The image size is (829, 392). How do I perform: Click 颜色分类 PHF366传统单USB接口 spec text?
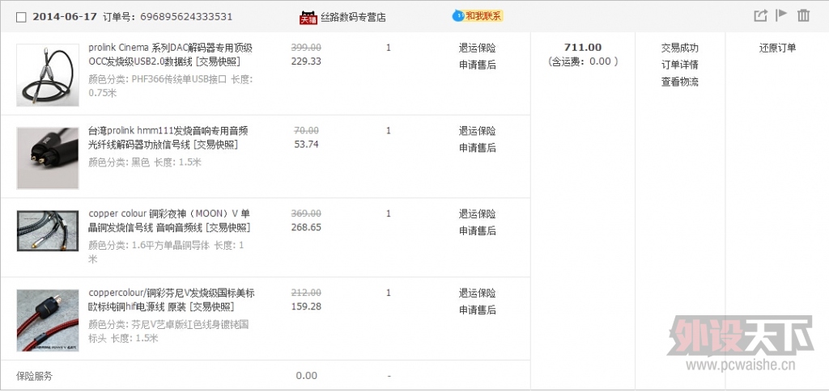point(170,86)
